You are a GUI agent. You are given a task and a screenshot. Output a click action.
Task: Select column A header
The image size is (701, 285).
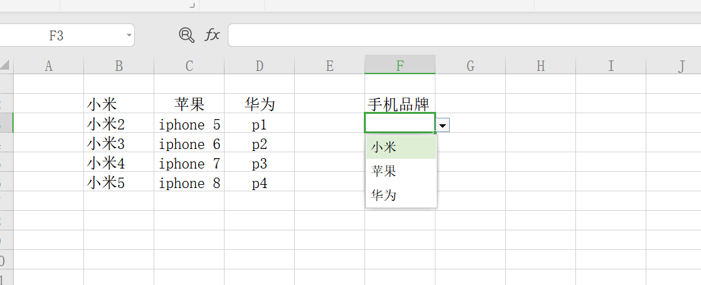pos(48,66)
